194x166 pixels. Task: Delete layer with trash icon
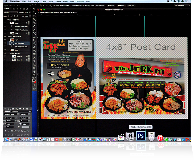tap(27, 109)
